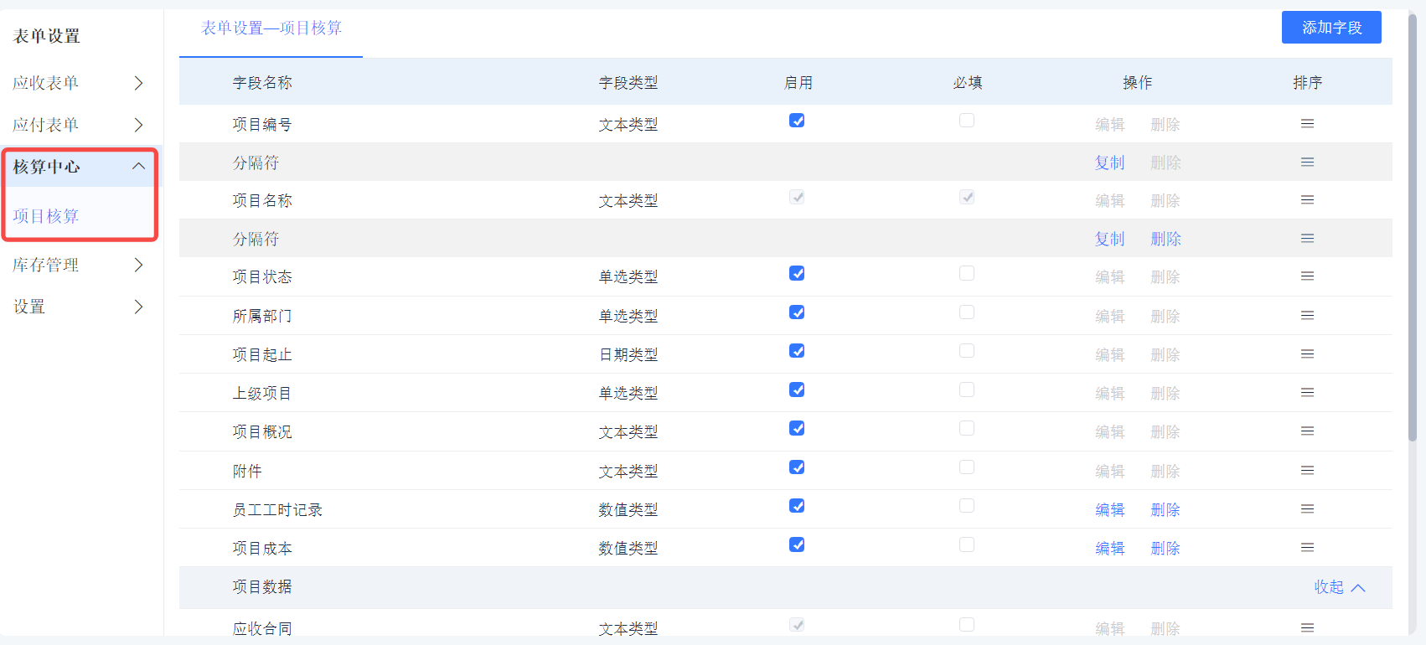Toggle 必填 checkbox for 项目状态
Viewport: 1426px width, 645px height.
tap(967, 273)
